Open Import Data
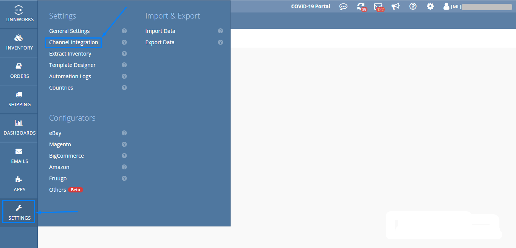This screenshot has width=516, height=248. click(160, 31)
